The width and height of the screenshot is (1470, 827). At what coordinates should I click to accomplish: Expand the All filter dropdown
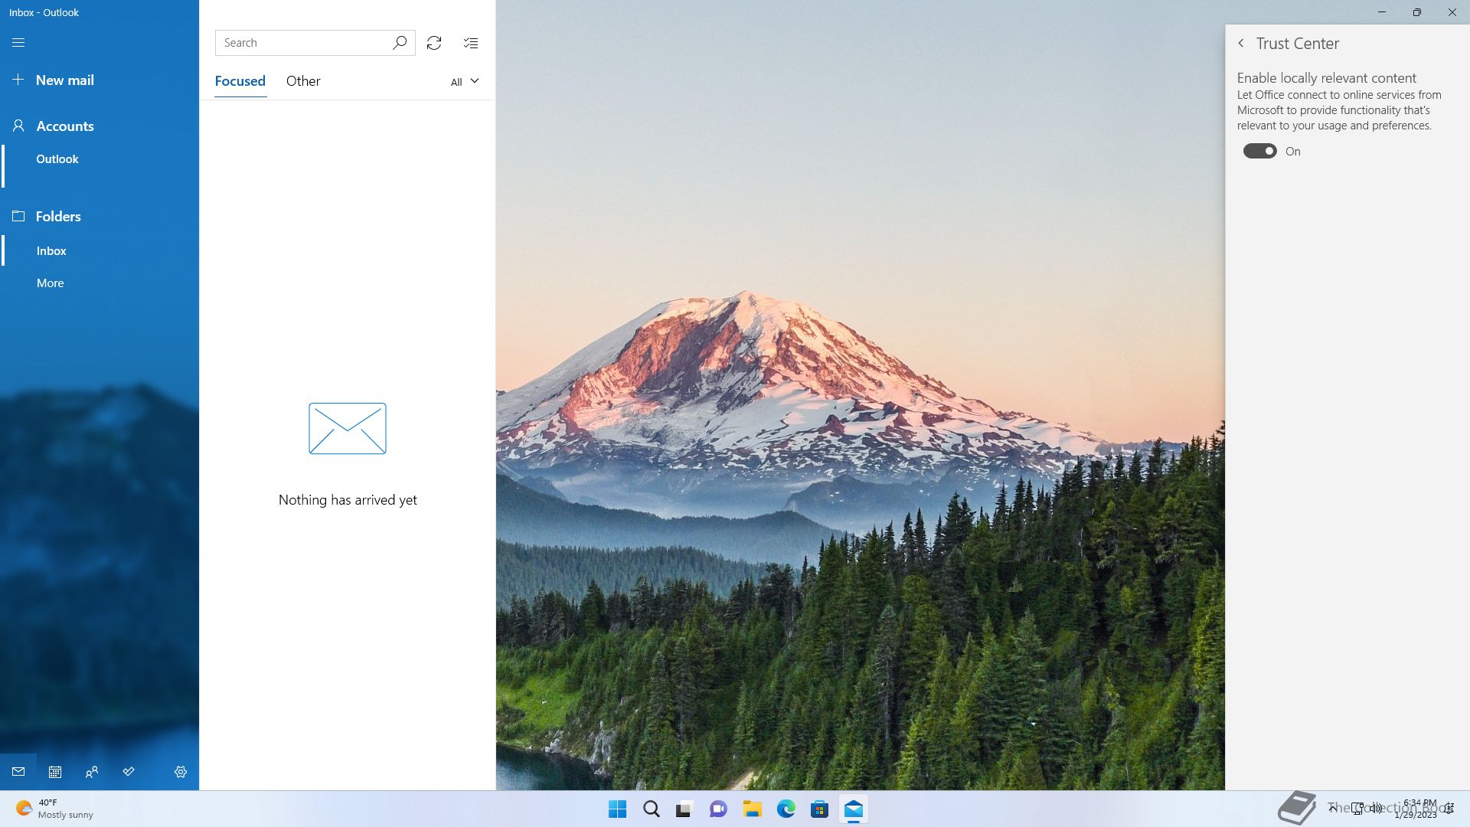coord(464,82)
